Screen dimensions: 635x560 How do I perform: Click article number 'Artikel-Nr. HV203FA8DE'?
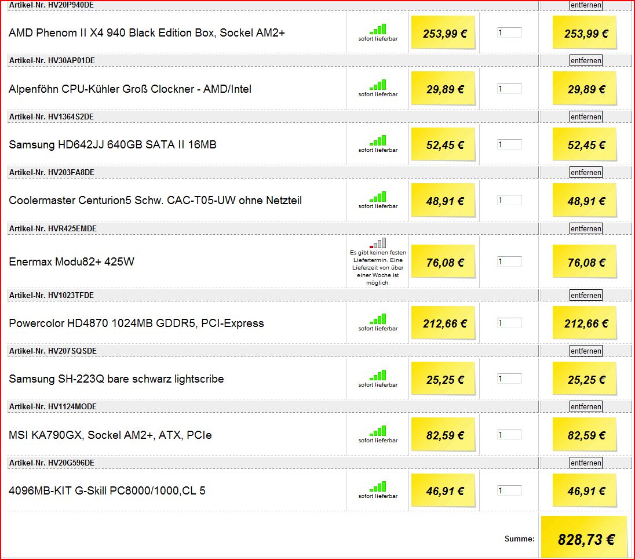pyautogui.click(x=52, y=172)
